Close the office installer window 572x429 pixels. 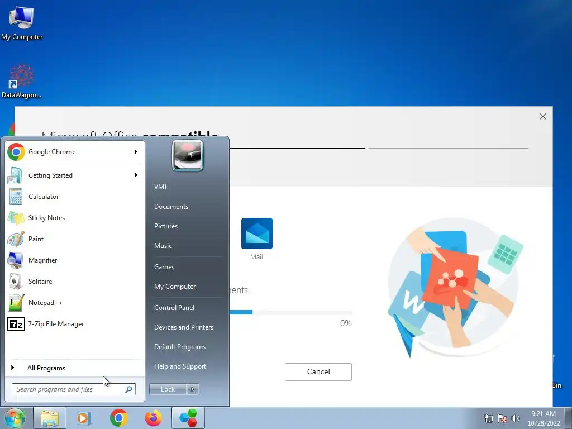pos(543,116)
